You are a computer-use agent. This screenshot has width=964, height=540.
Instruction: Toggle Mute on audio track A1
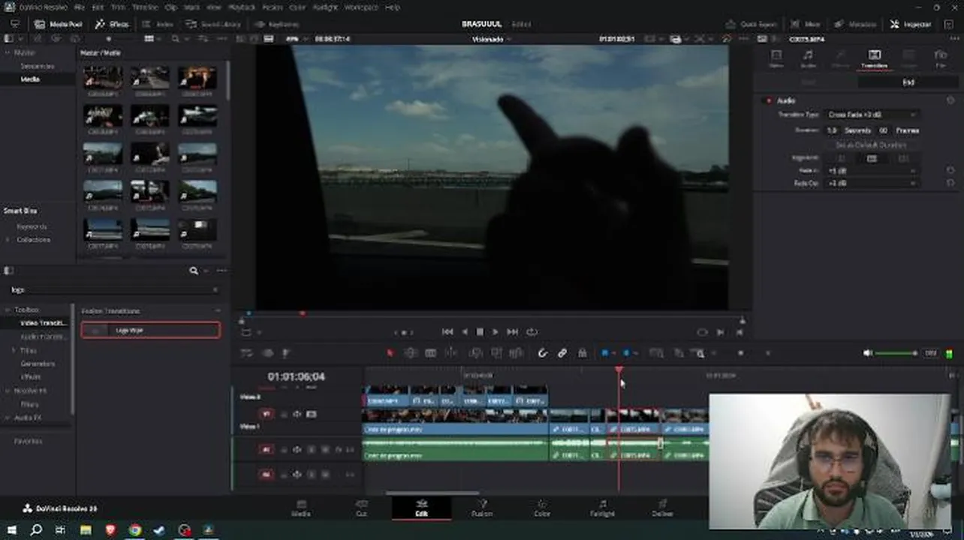[325, 449]
